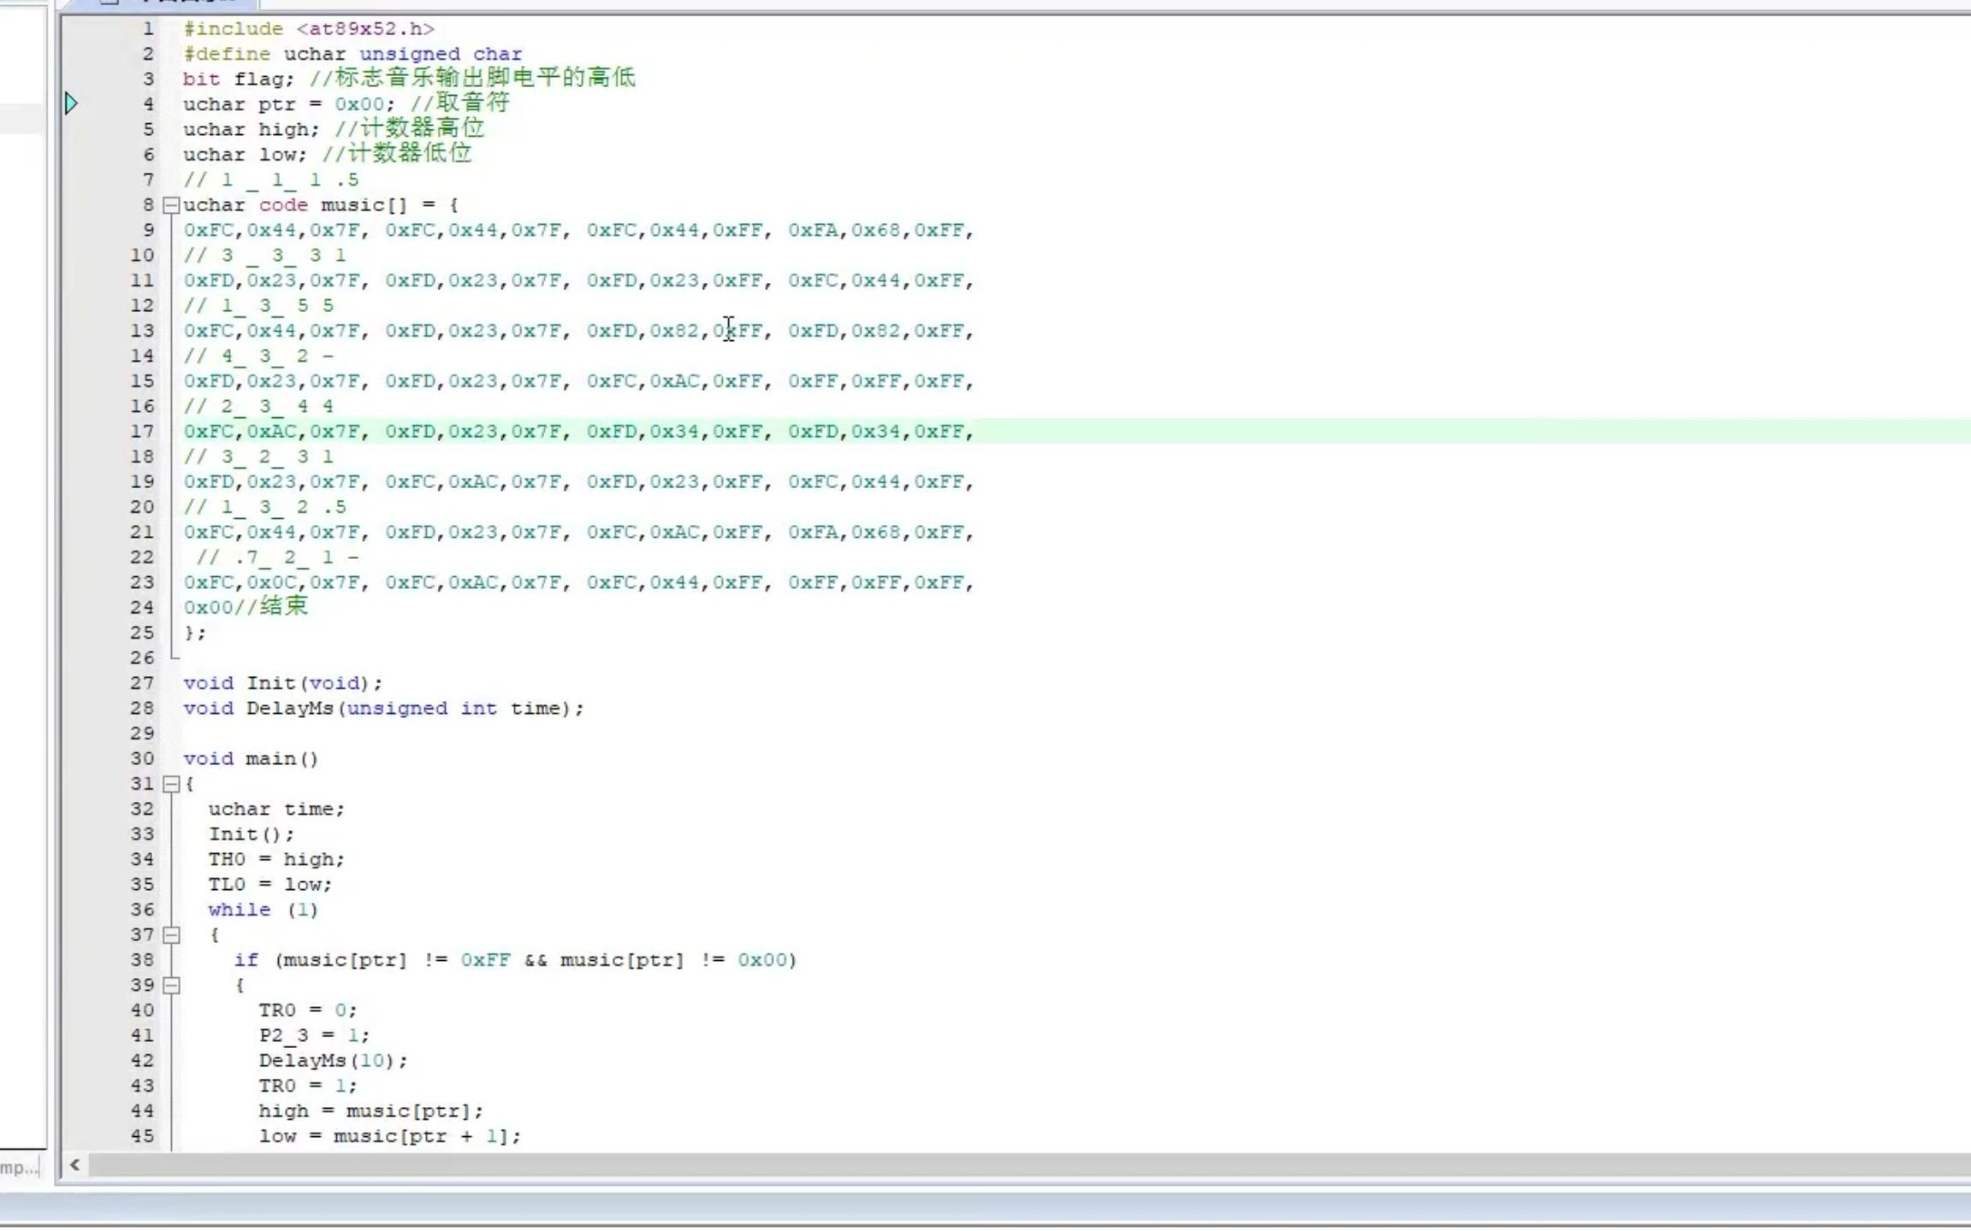Click the "//结束" end comment

coord(270,607)
